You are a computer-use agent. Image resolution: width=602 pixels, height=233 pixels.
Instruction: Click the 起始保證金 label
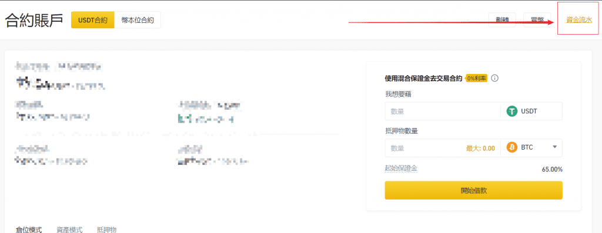pyautogui.click(x=401, y=168)
